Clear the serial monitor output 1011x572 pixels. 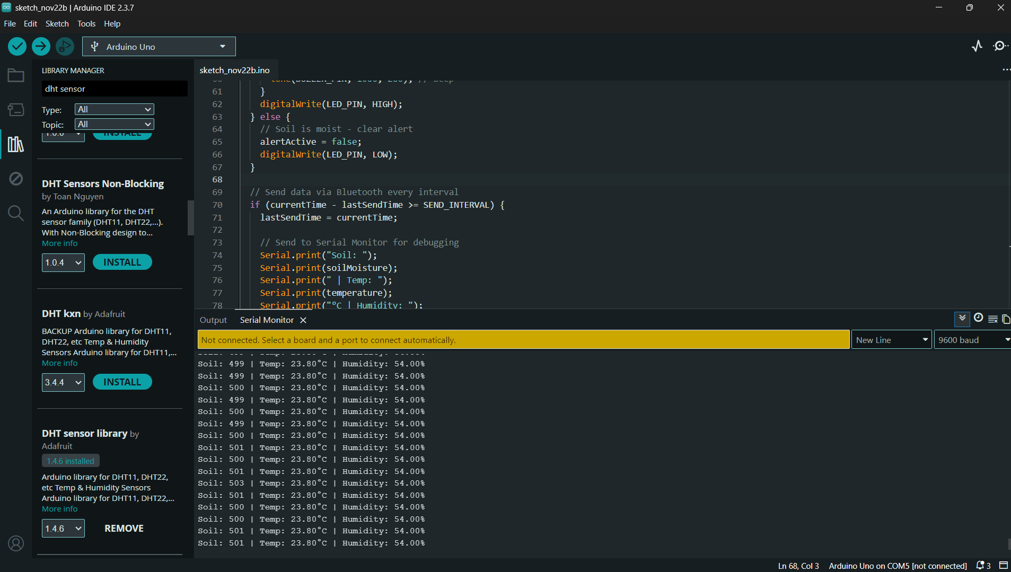(993, 319)
